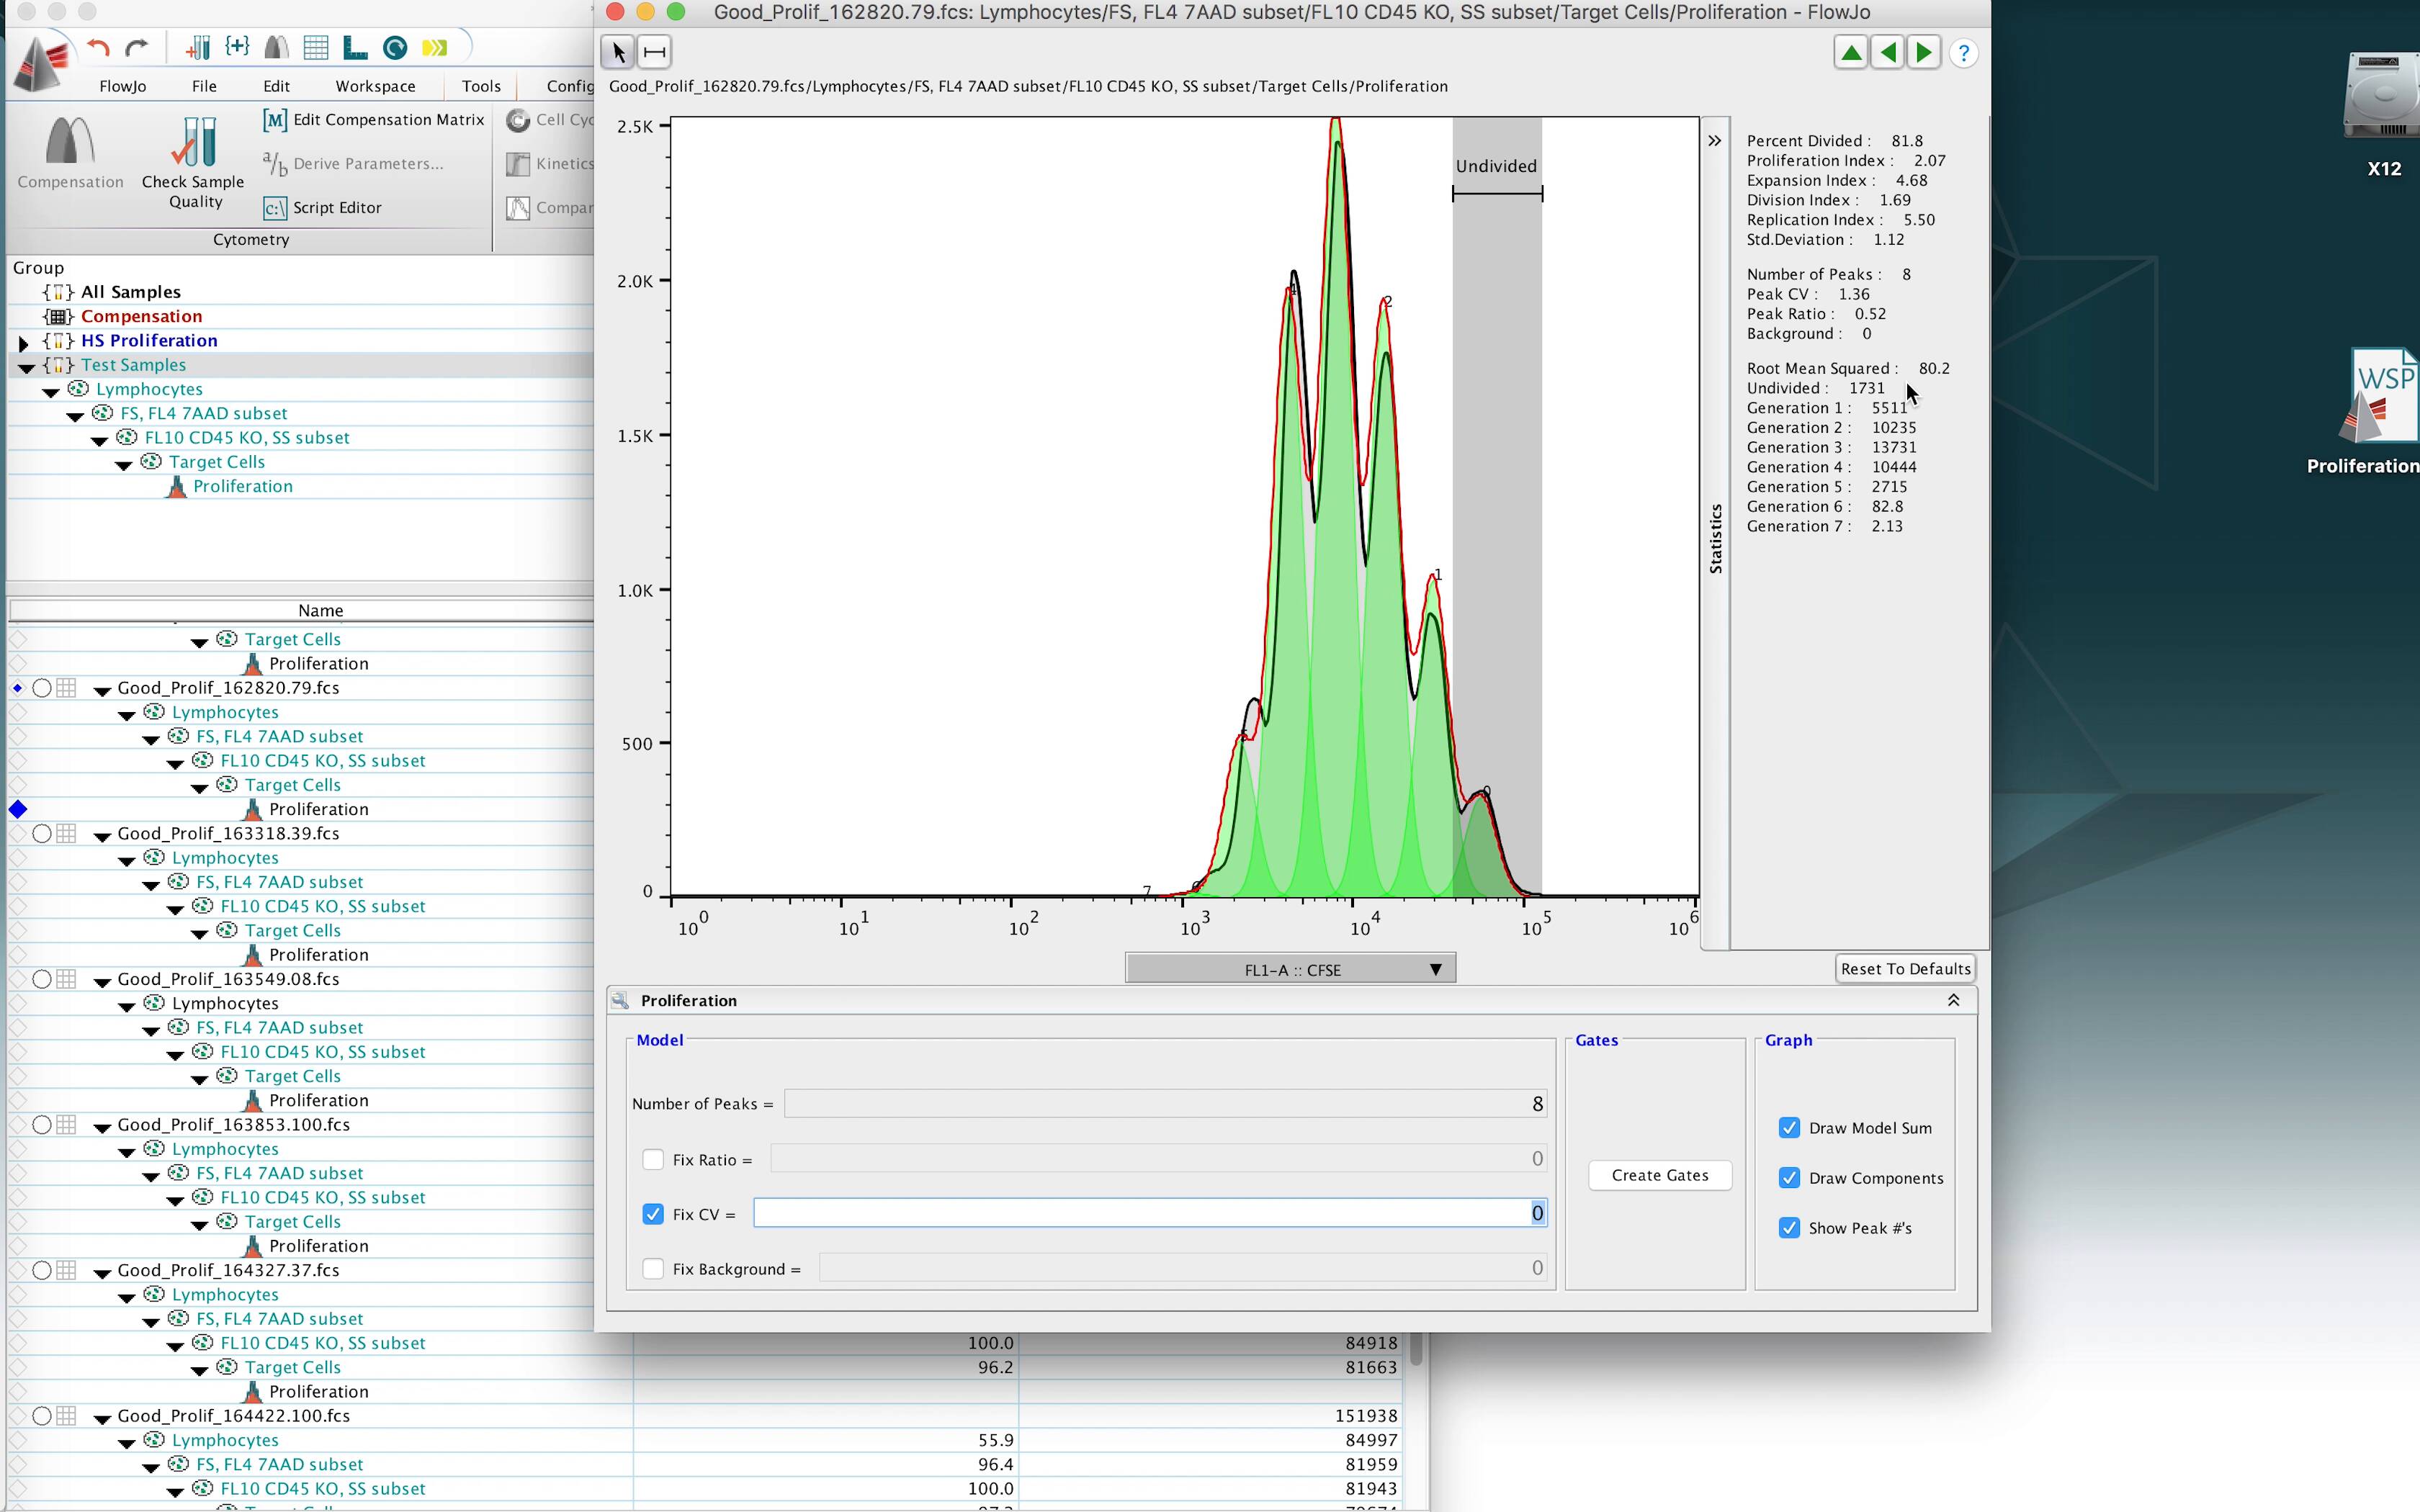The image size is (2420, 1512).
Task: Open the Table Editor grid icon
Action: point(316,47)
